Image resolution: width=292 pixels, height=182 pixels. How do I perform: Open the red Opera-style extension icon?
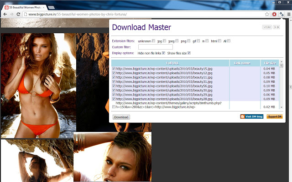(x=274, y=14)
